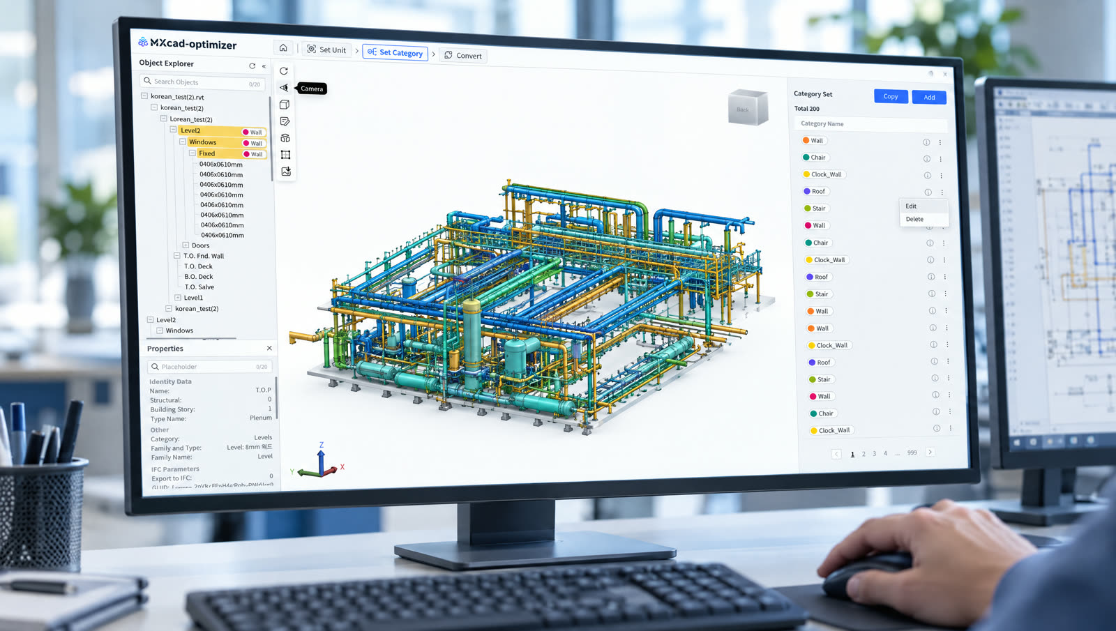
Task: Choose Delete from the context menu
Action: tap(924, 219)
